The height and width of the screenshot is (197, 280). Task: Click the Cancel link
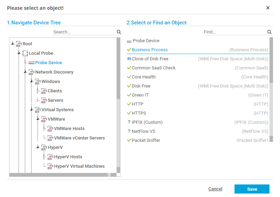(x=215, y=189)
